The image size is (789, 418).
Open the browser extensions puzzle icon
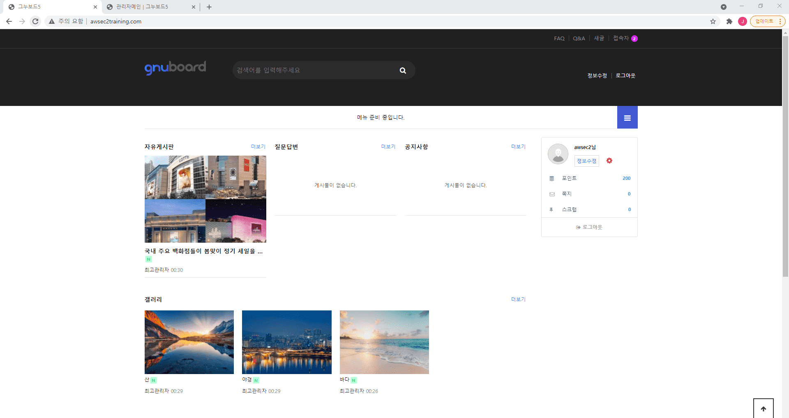(729, 21)
